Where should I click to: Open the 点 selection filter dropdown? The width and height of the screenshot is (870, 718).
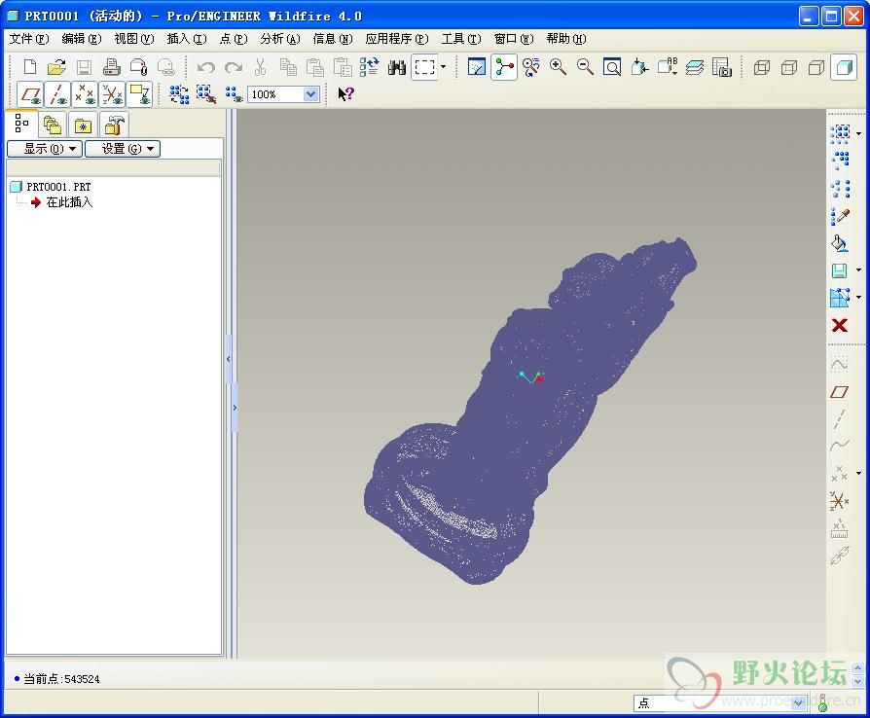tap(798, 703)
